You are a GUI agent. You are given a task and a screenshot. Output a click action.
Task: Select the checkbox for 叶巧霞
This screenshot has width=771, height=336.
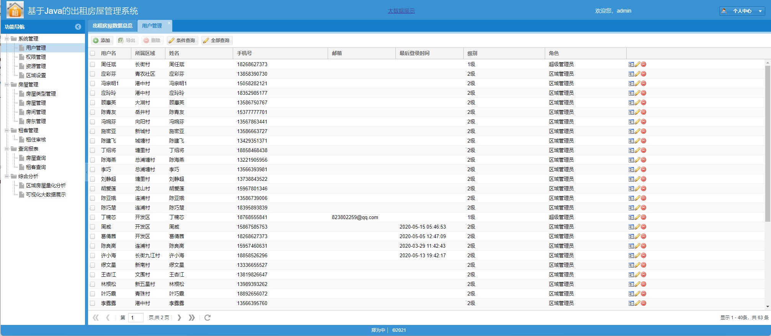93,294
